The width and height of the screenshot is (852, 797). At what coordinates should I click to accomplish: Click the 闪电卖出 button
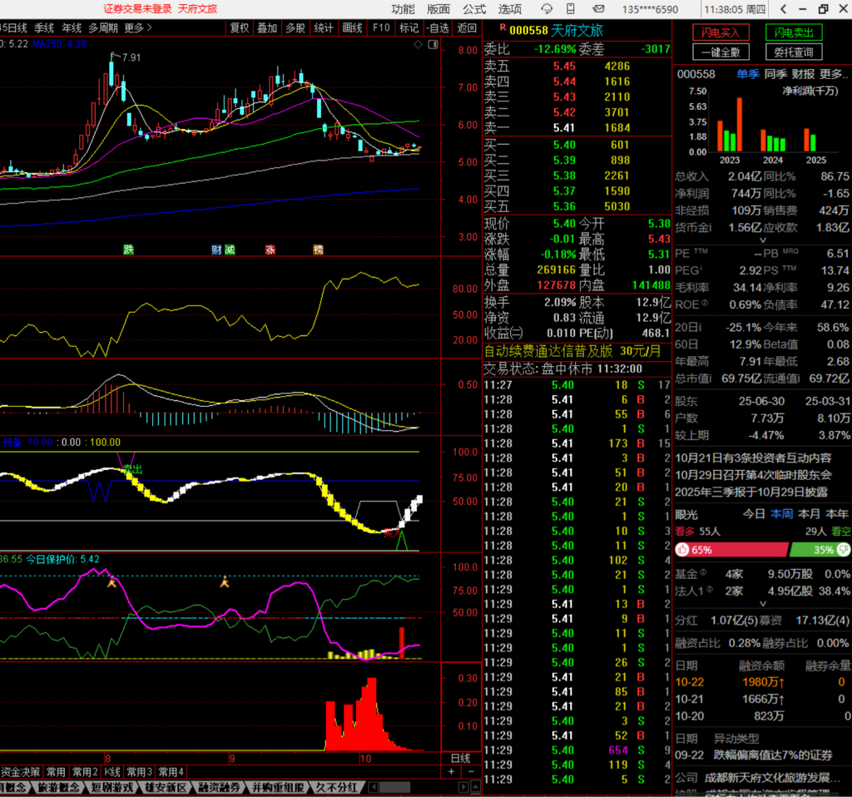pyautogui.click(x=794, y=32)
